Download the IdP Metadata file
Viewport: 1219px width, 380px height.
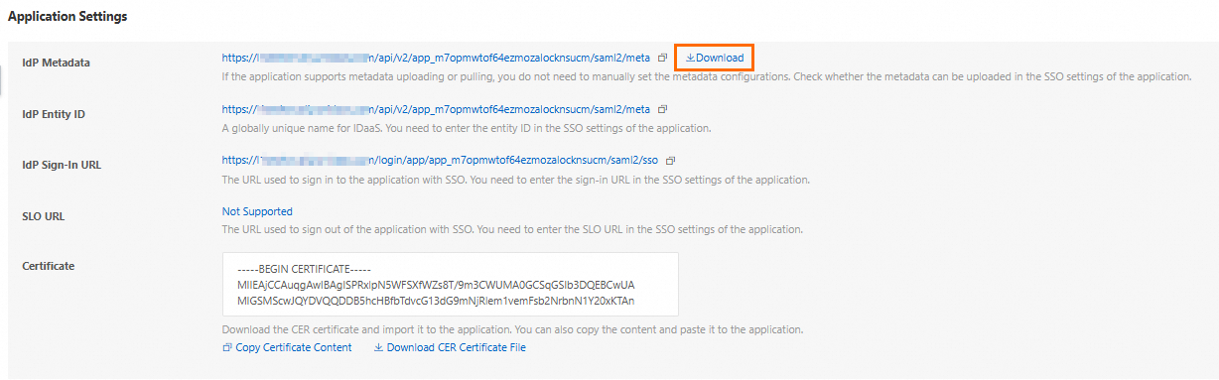click(x=715, y=58)
